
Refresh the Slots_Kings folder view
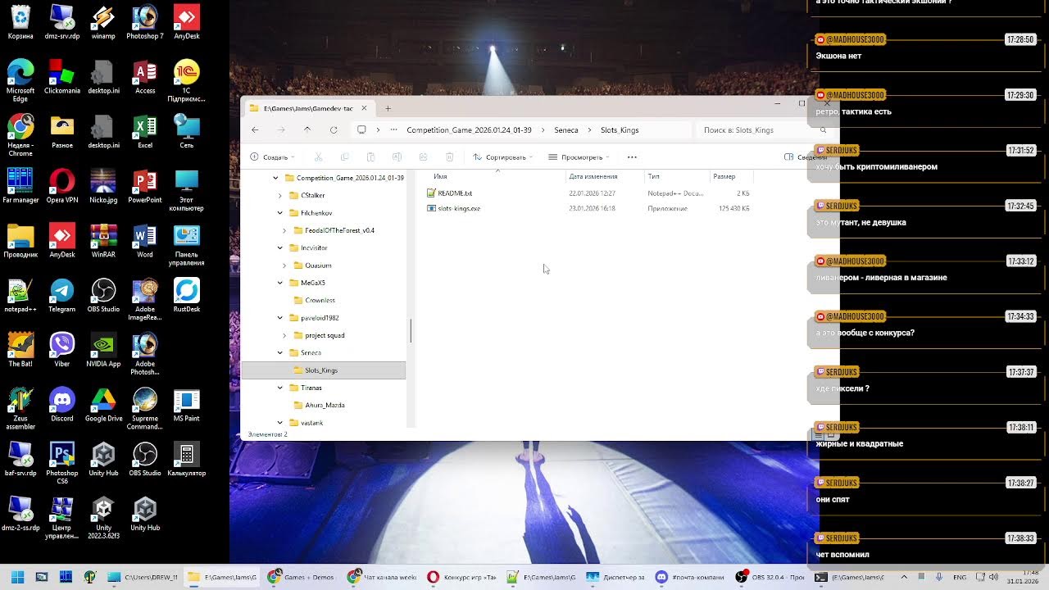point(334,129)
